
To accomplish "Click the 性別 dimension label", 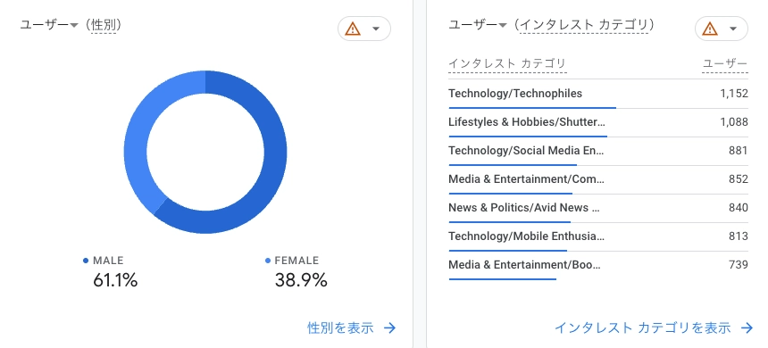I will point(104,25).
